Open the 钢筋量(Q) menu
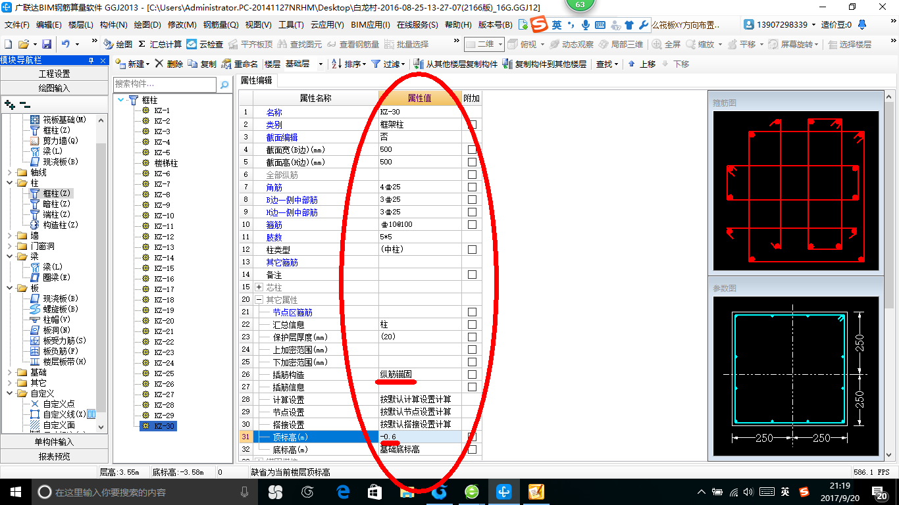Screen dimensions: 899x505 [220, 24]
